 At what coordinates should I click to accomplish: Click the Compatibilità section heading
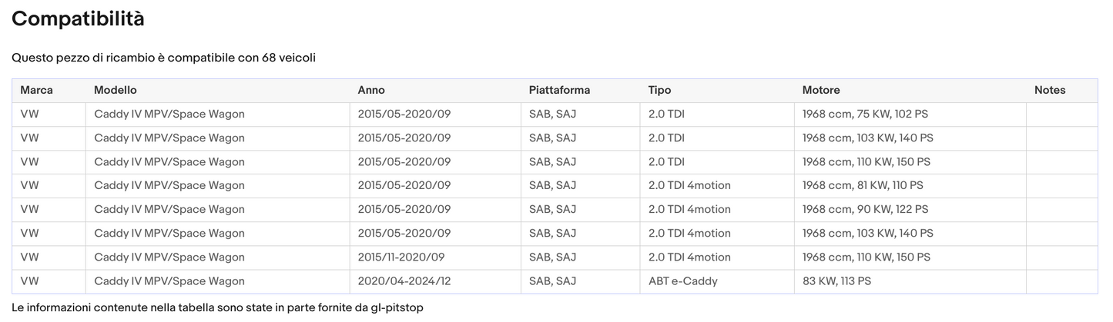click(78, 19)
